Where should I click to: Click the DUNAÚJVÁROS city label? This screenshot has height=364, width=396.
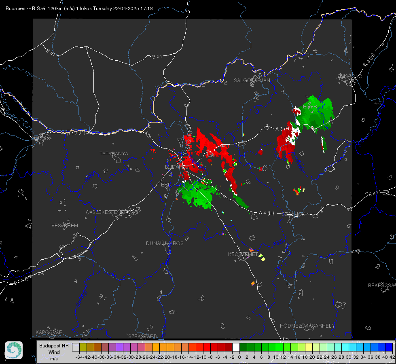(x=165, y=243)
